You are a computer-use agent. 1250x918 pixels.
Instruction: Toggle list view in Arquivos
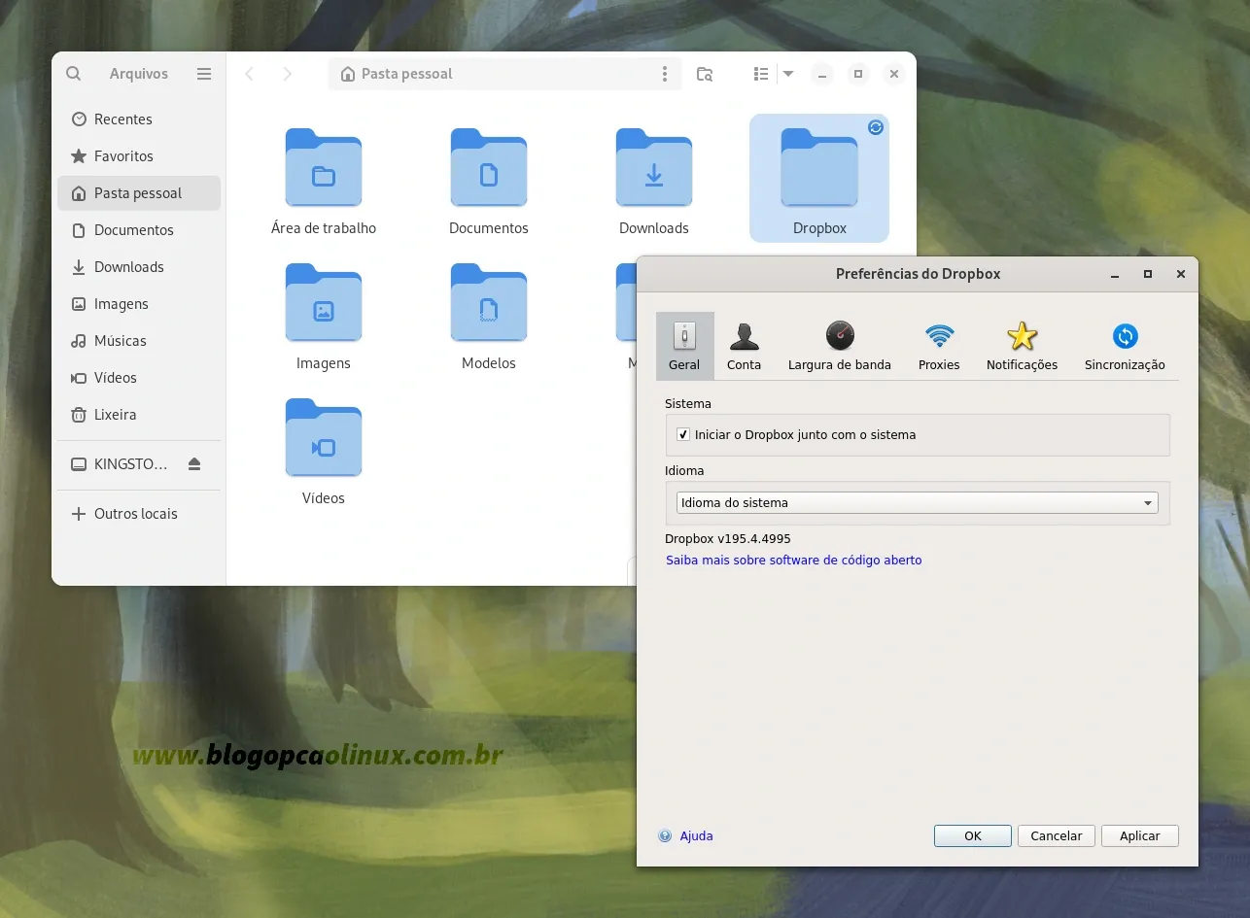coord(761,74)
